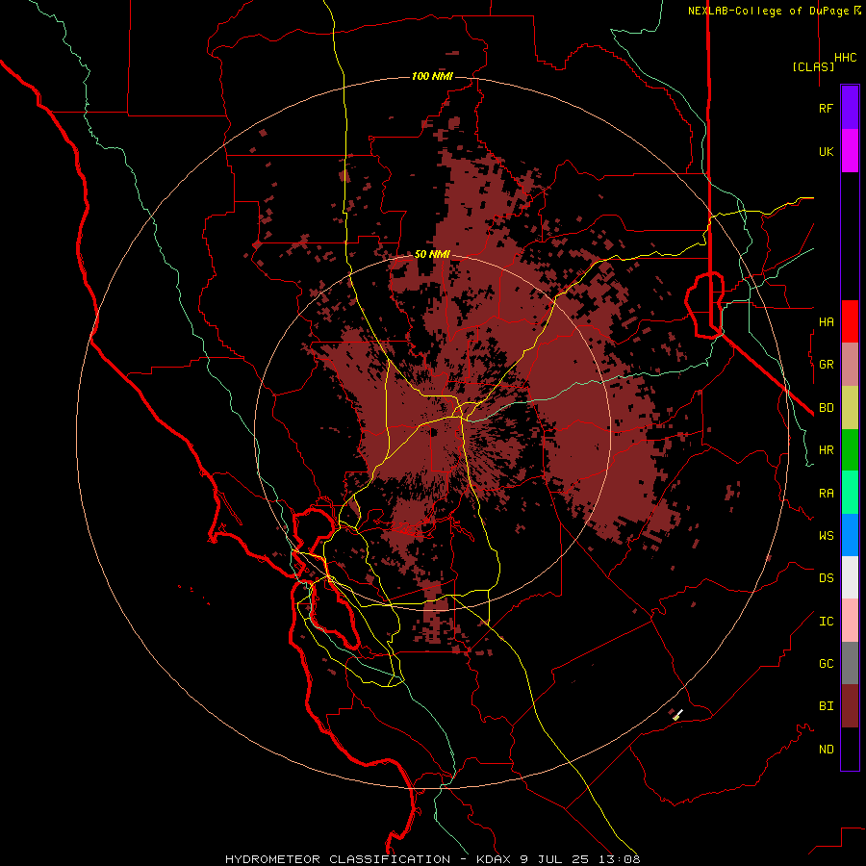Image resolution: width=866 pixels, height=866 pixels.
Task: Click the GR legend label
Action: click(826, 365)
